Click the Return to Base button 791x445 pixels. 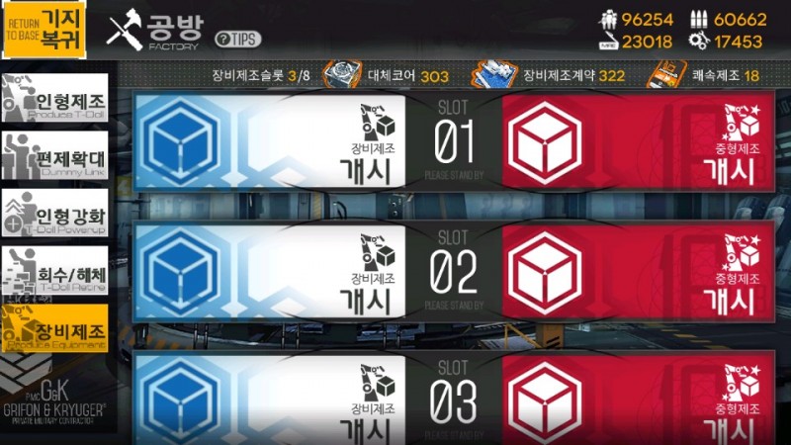pyautogui.click(x=44, y=30)
